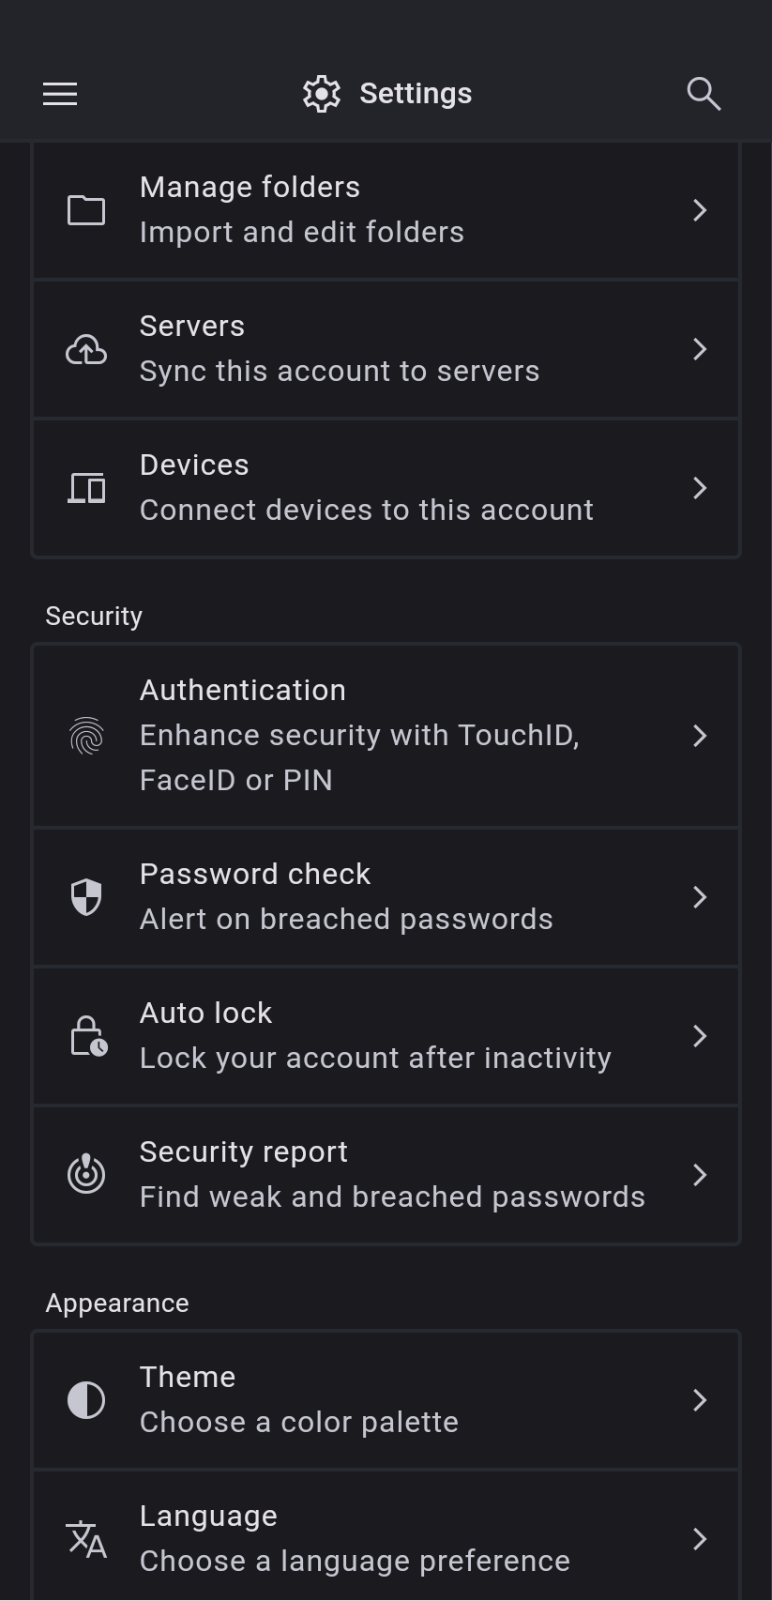
Task: Open the hamburger navigation menu
Action: pyautogui.click(x=60, y=94)
